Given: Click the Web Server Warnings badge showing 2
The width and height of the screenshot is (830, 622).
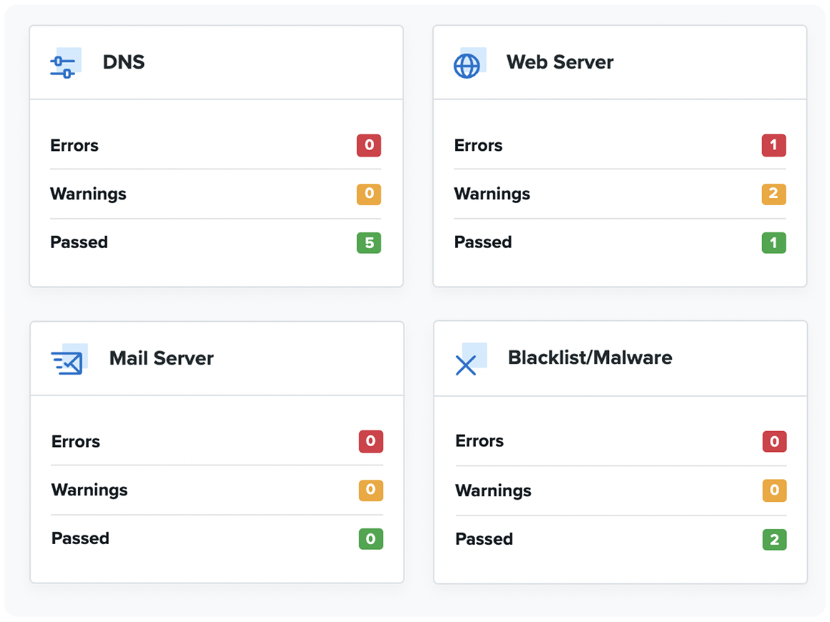Looking at the screenshot, I should (773, 194).
